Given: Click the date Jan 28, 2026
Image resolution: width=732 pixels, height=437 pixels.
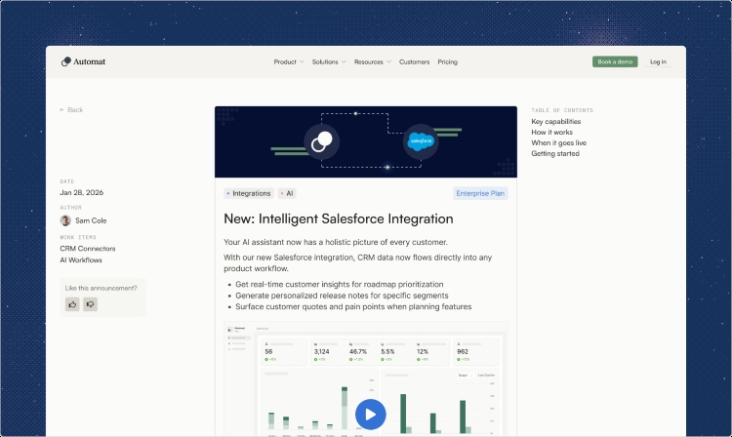Looking at the screenshot, I should coord(82,192).
